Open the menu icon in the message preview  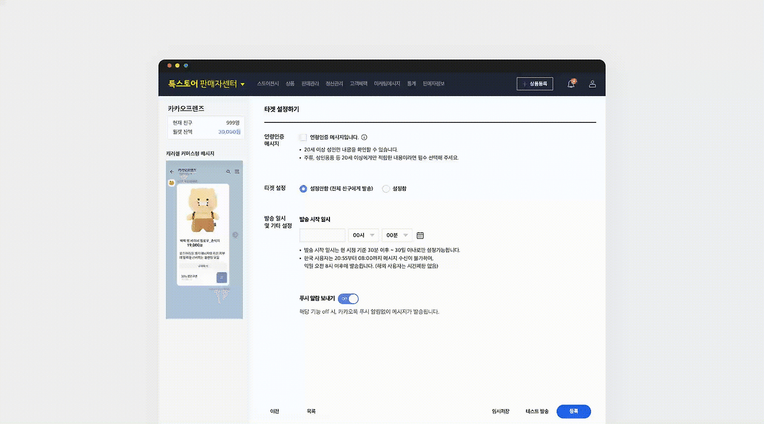[238, 172]
